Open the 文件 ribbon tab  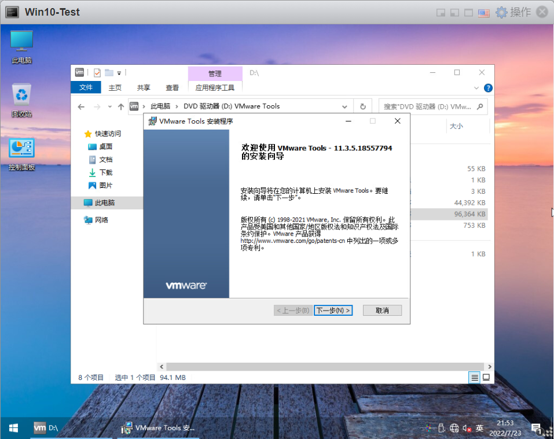pyautogui.click(x=86, y=87)
